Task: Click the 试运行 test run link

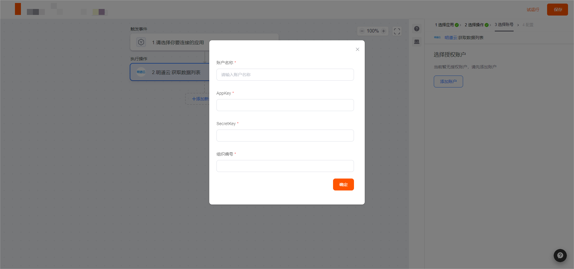Action: [x=533, y=10]
